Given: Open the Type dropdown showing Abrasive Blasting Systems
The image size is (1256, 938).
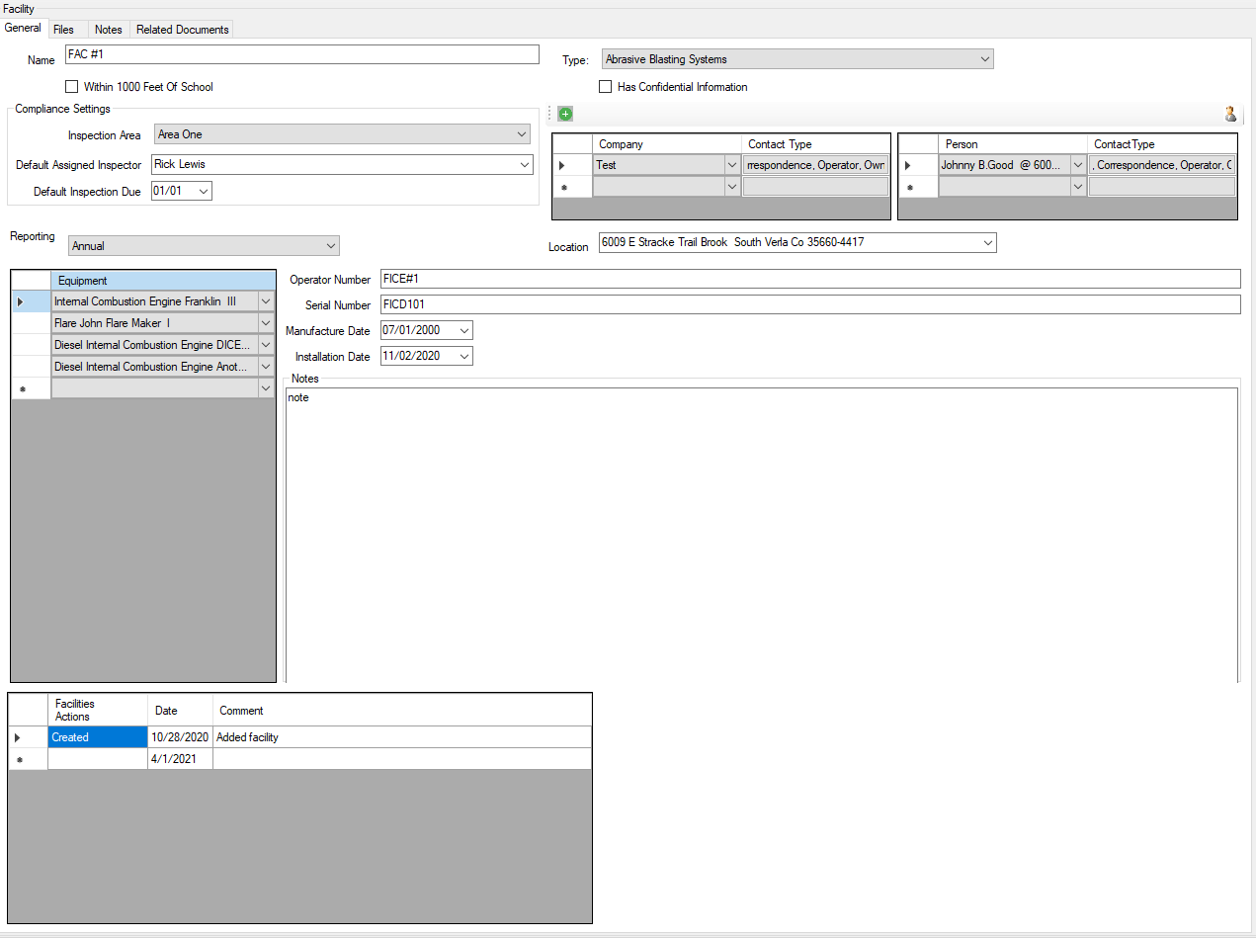Looking at the screenshot, I should point(983,58).
